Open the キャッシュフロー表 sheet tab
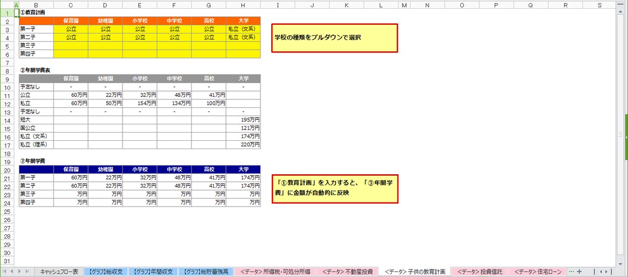Image resolution: width=628 pixels, height=277 pixels. point(59,271)
